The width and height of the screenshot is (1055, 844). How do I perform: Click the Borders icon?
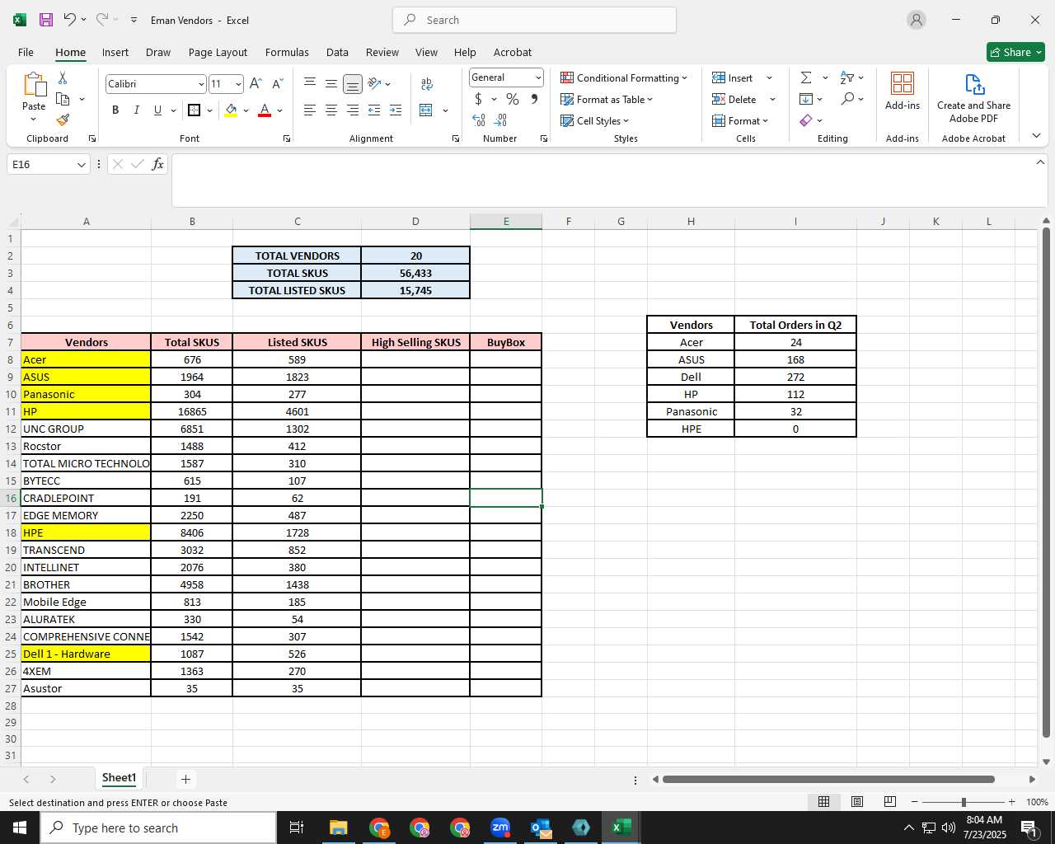click(x=194, y=110)
